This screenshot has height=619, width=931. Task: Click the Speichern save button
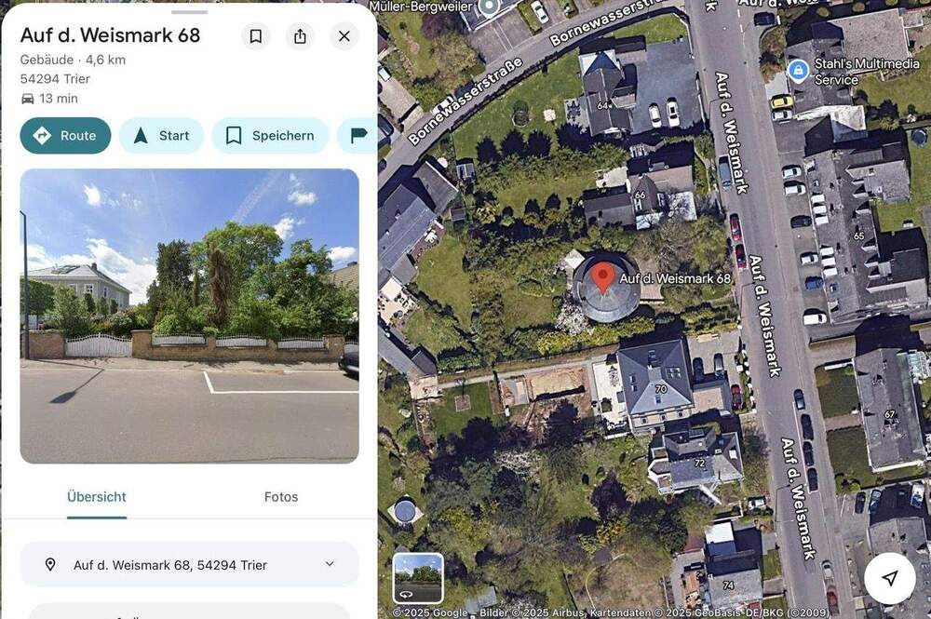pos(270,135)
